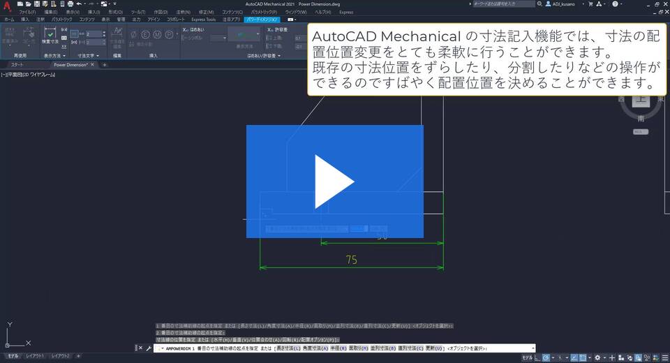Insert the diameter symbol icon
This screenshot has width=670, height=363.
tap(133, 35)
